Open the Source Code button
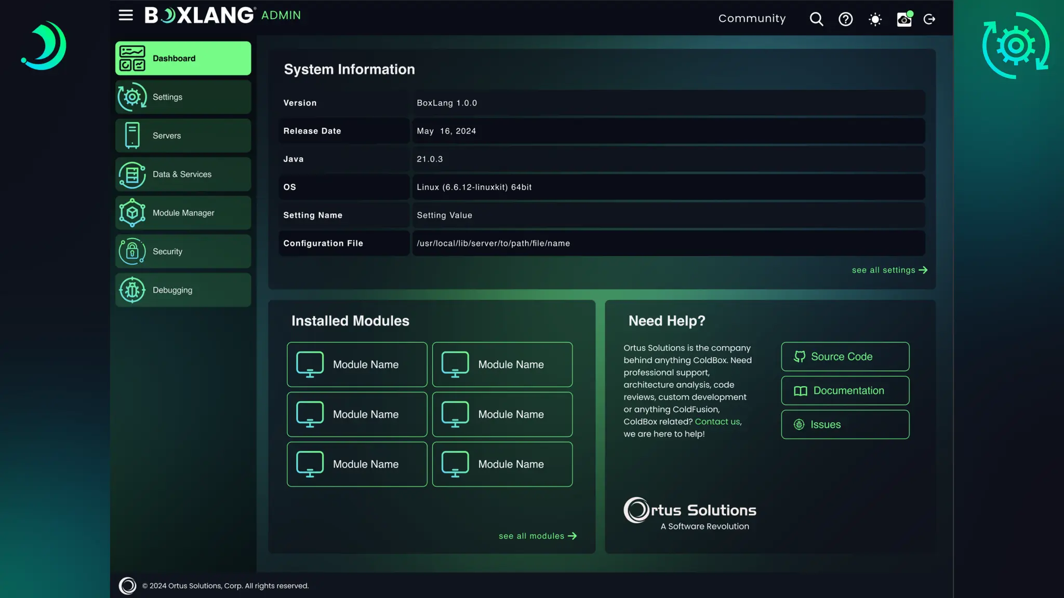Image resolution: width=1064 pixels, height=598 pixels. point(845,357)
